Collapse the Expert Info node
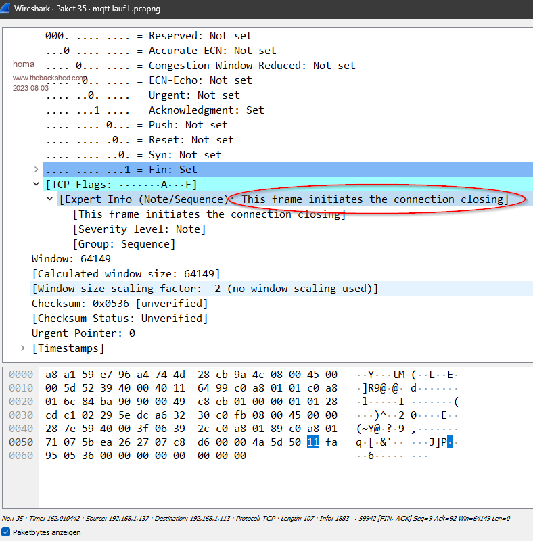 (x=50, y=199)
